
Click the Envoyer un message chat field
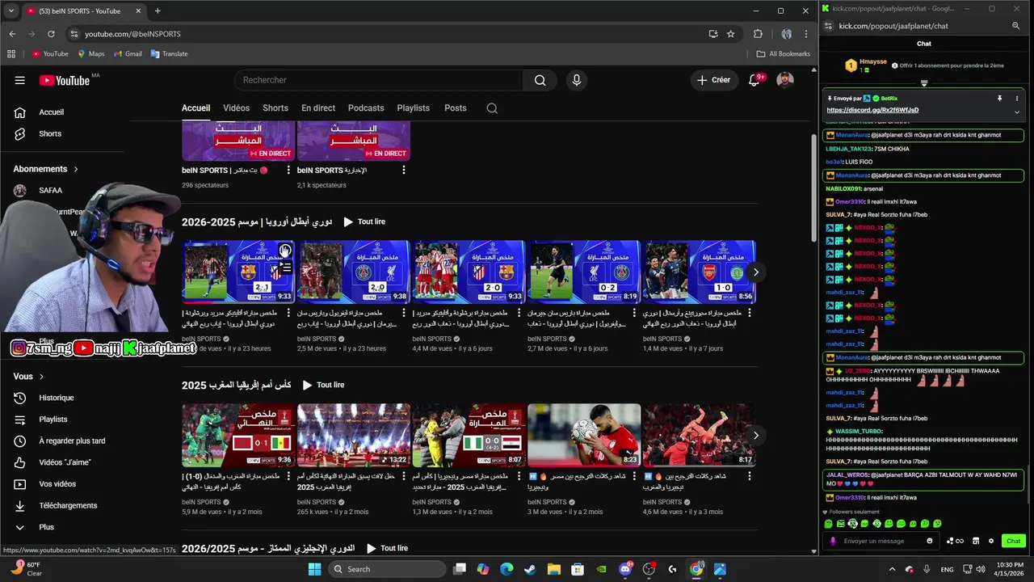click(x=882, y=541)
